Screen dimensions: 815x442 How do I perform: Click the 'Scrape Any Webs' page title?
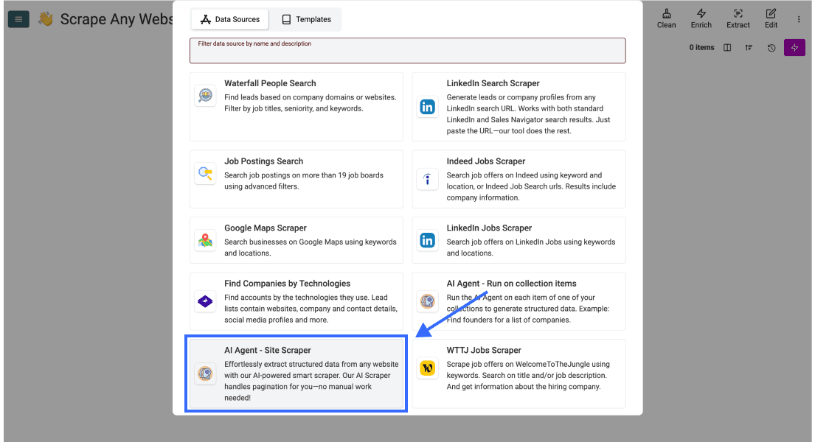pos(117,19)
